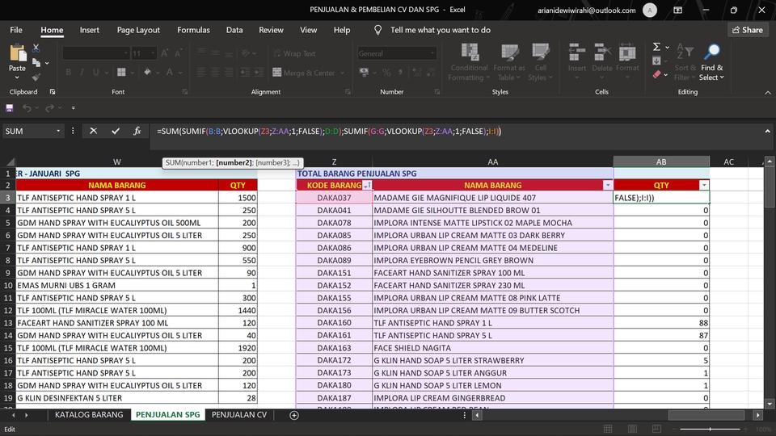Viewport: 776px width, 436px height.
Task: Click the Save icon in Quick Access Toolbar
Action: (10, 107)
